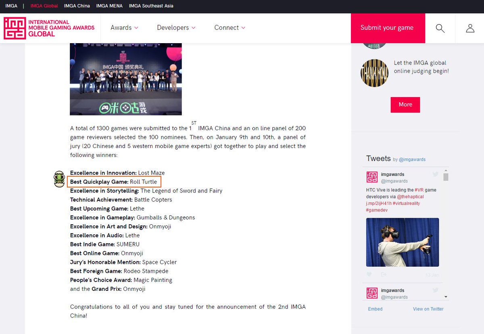The image size is (484, 334).
Task: Like the HTC Vive tweet heart icon
Action: point(369,274)
